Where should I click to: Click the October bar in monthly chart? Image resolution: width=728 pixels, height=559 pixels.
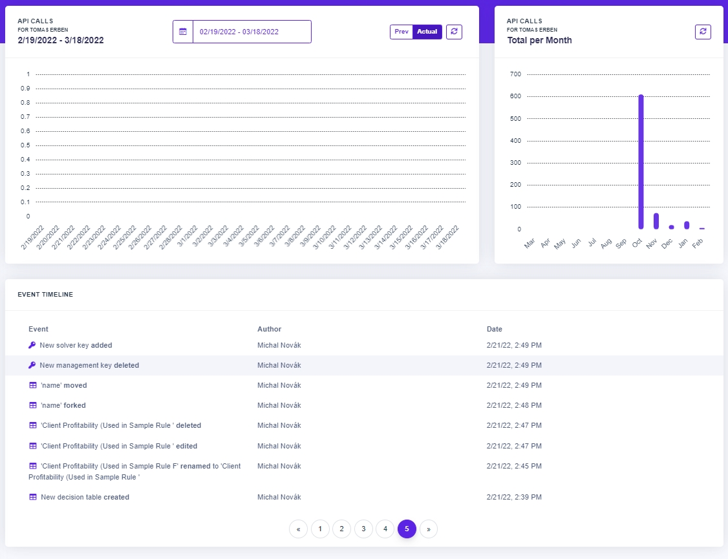coord(641,162)
